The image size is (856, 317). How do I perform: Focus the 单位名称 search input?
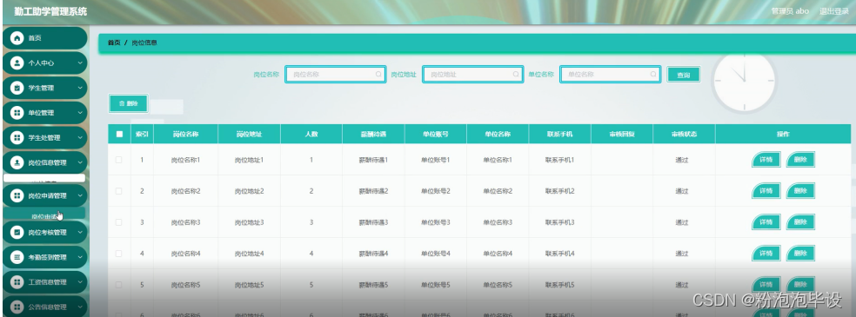click(x=611, y=74)
